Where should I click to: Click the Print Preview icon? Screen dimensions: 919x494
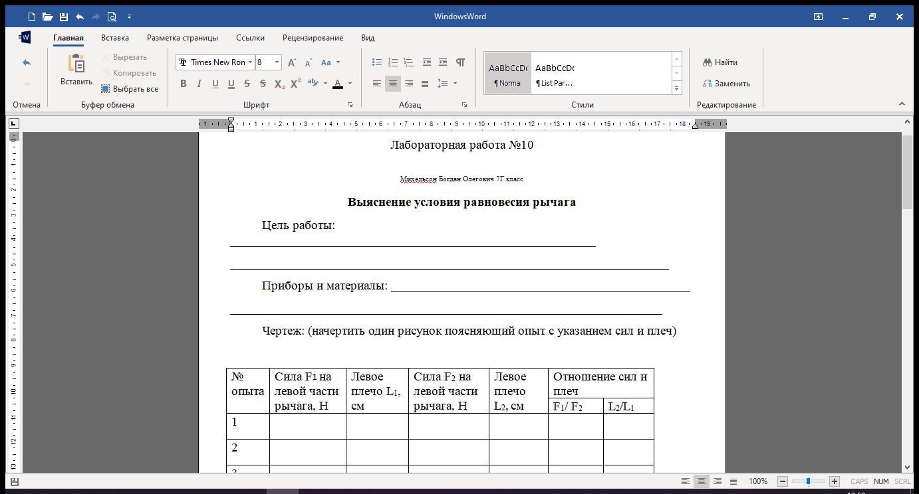pyautogui.click(x=112, y=17)
